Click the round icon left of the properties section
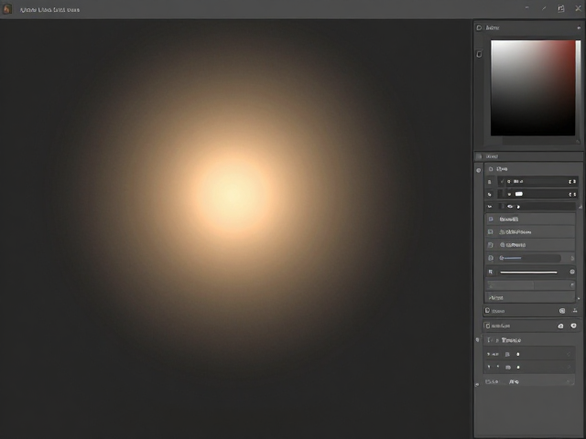The height and width of the screenshot is (439, 586). (479, 170)
